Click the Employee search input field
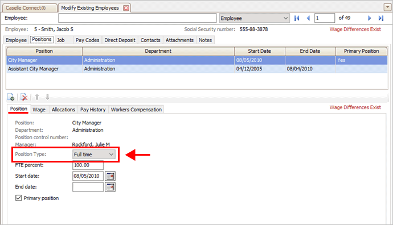 point(137,18)
